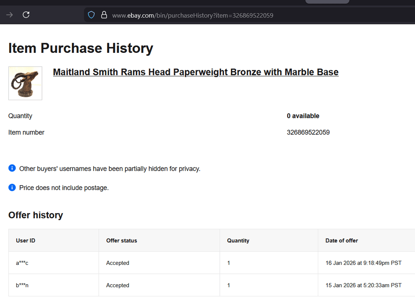Click the site security padlock icon
Screen dimensions: 415x303
(x=104, y=15)
